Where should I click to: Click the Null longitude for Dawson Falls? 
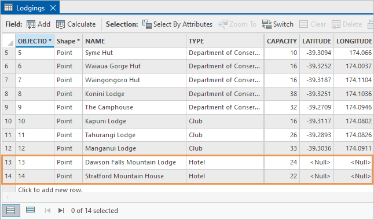click(x=354, y=162)
